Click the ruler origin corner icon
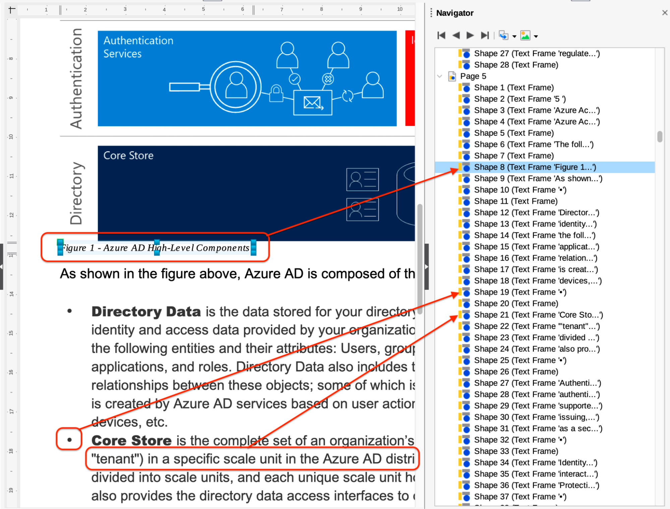Screen dimensions: 670x509 [12, 10]
